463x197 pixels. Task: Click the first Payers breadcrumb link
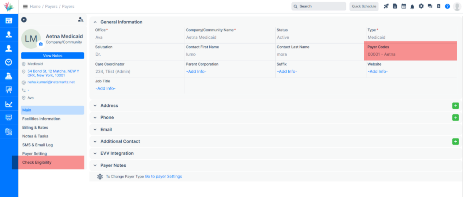(51, 6)
